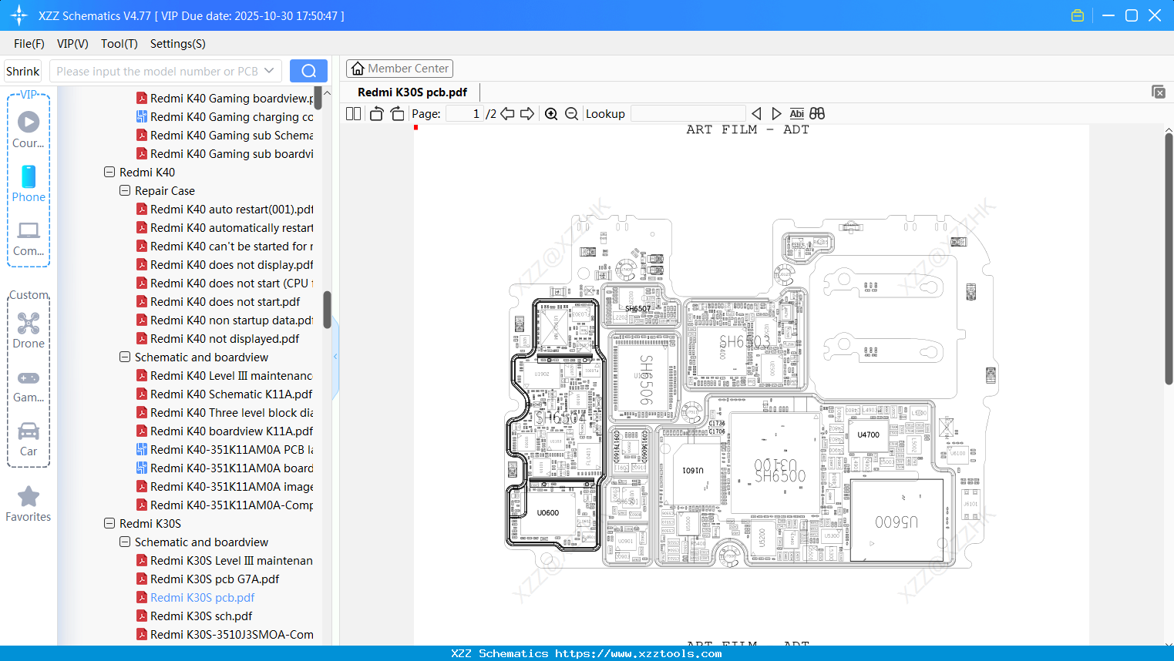This screenshot has height=661, width=1174.
Task: Open the VIP(V) menu
Action: 72,44
